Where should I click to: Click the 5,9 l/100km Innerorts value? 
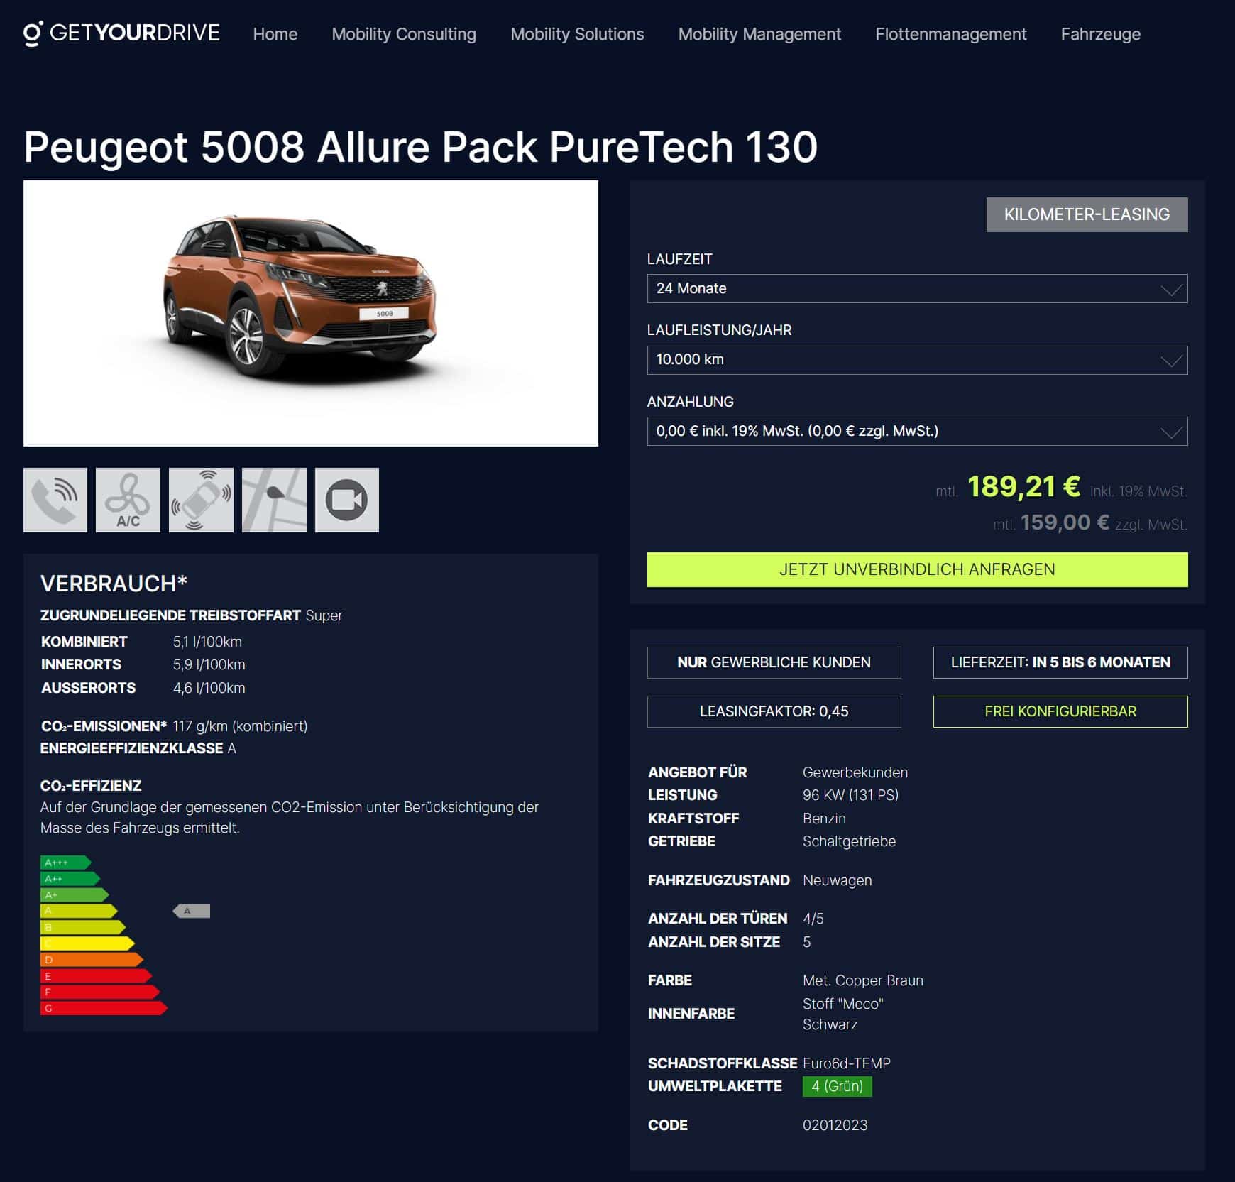point(209,664)
